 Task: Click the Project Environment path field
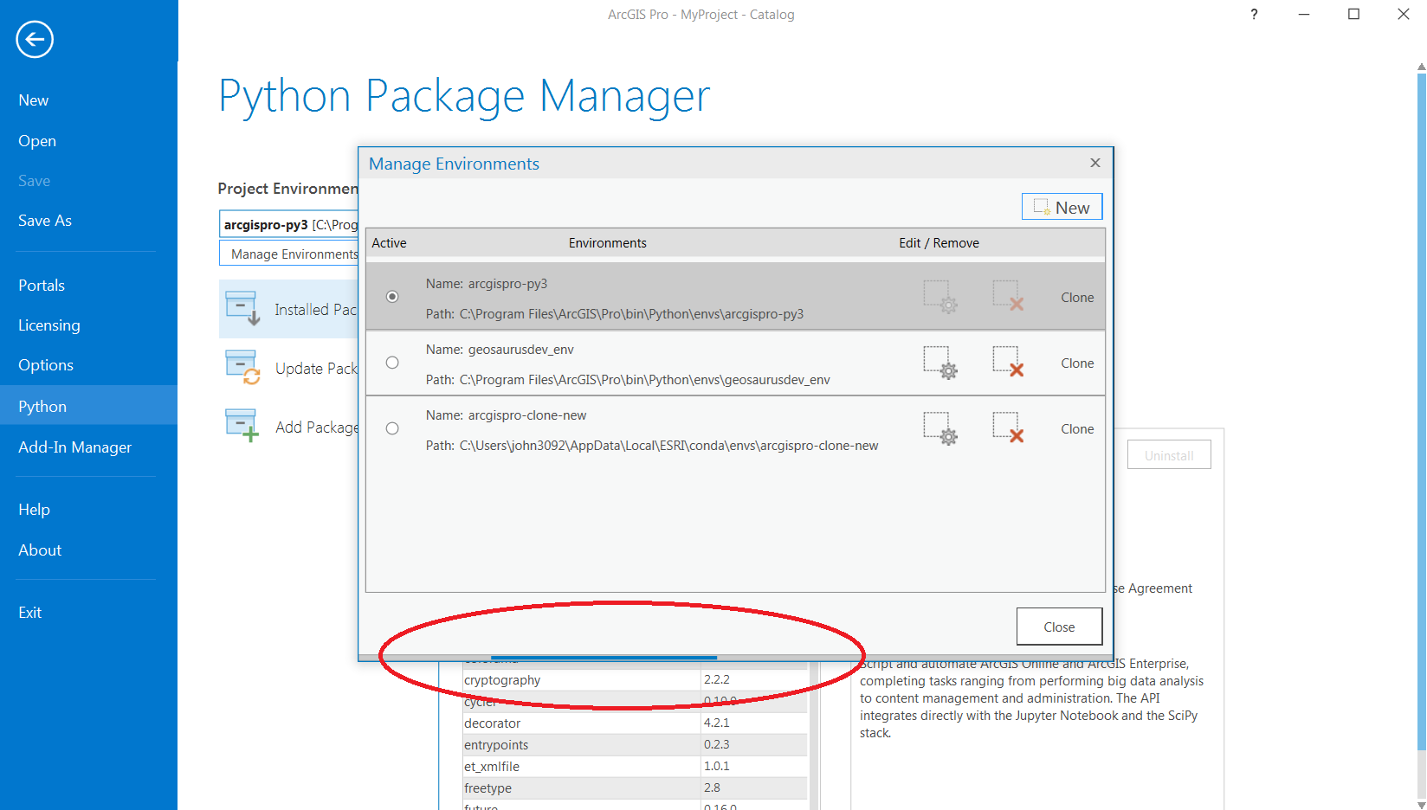(289, 224)
